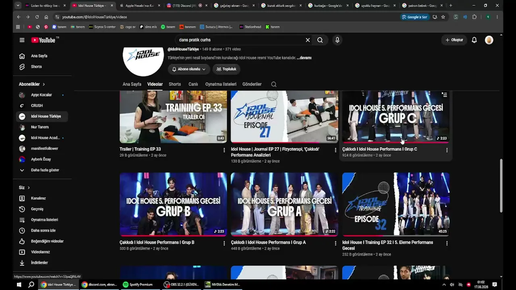
Task: Play Training EP 33 trailer thumbnail
Action: pyautogui.click(x=173, y=117)
